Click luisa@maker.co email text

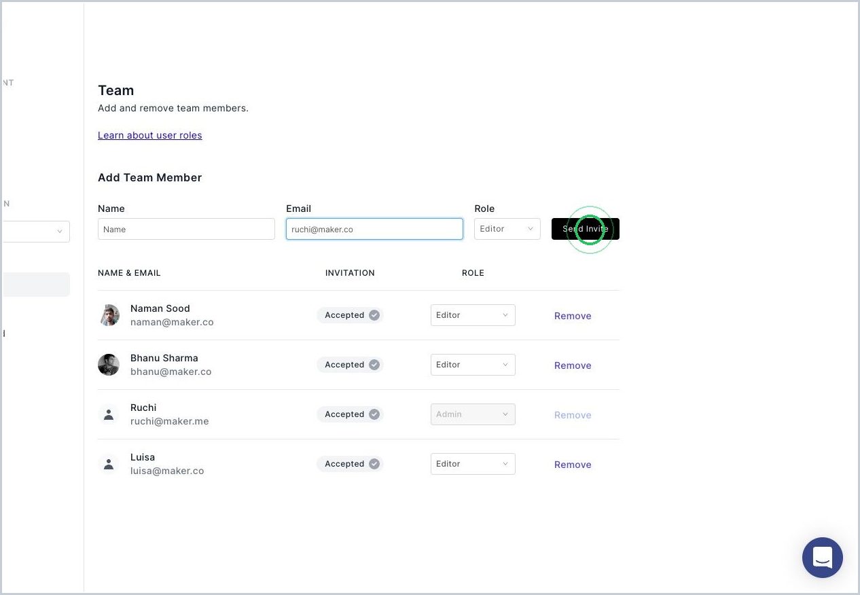167,471
